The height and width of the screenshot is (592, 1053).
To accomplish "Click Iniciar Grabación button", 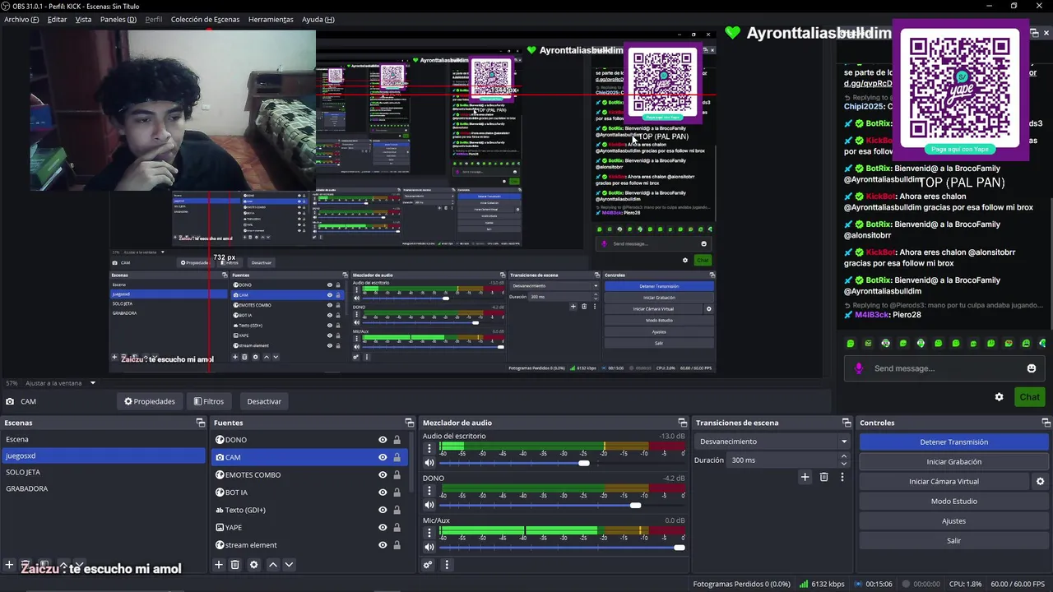I will point(953,461).
